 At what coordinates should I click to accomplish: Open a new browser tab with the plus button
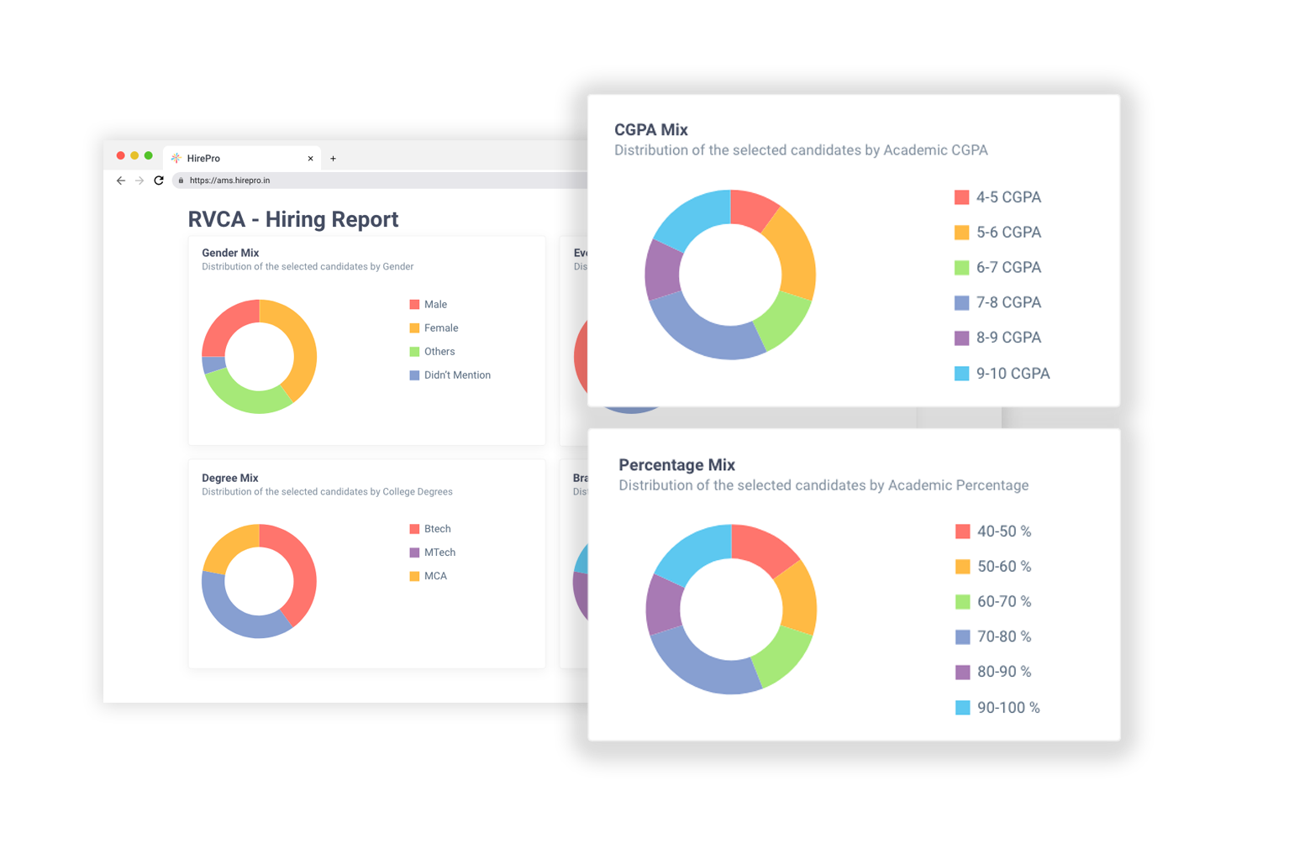click(x=333, y=158)
